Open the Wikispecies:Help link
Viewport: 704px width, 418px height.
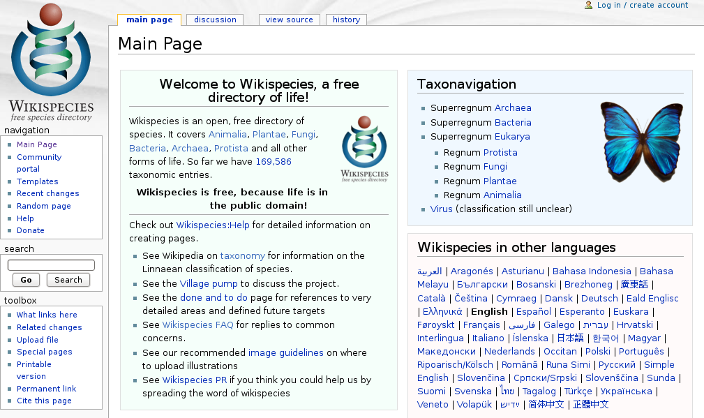(213, 225)
